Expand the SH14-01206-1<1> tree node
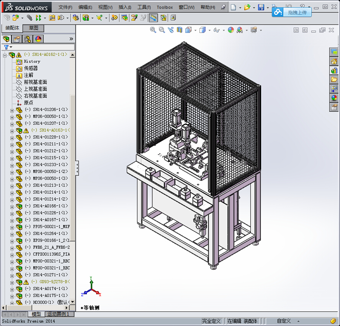340x326 pixels. [x=12, y=110]
